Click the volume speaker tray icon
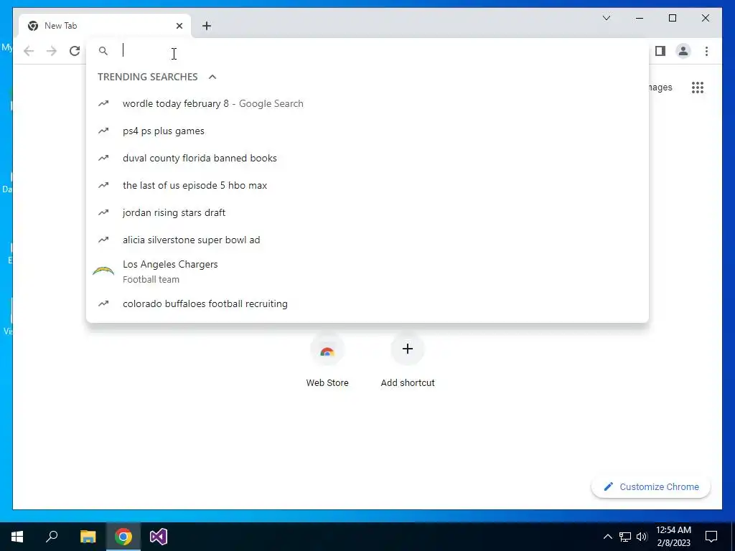735x551 pixels. click(642, 537)
